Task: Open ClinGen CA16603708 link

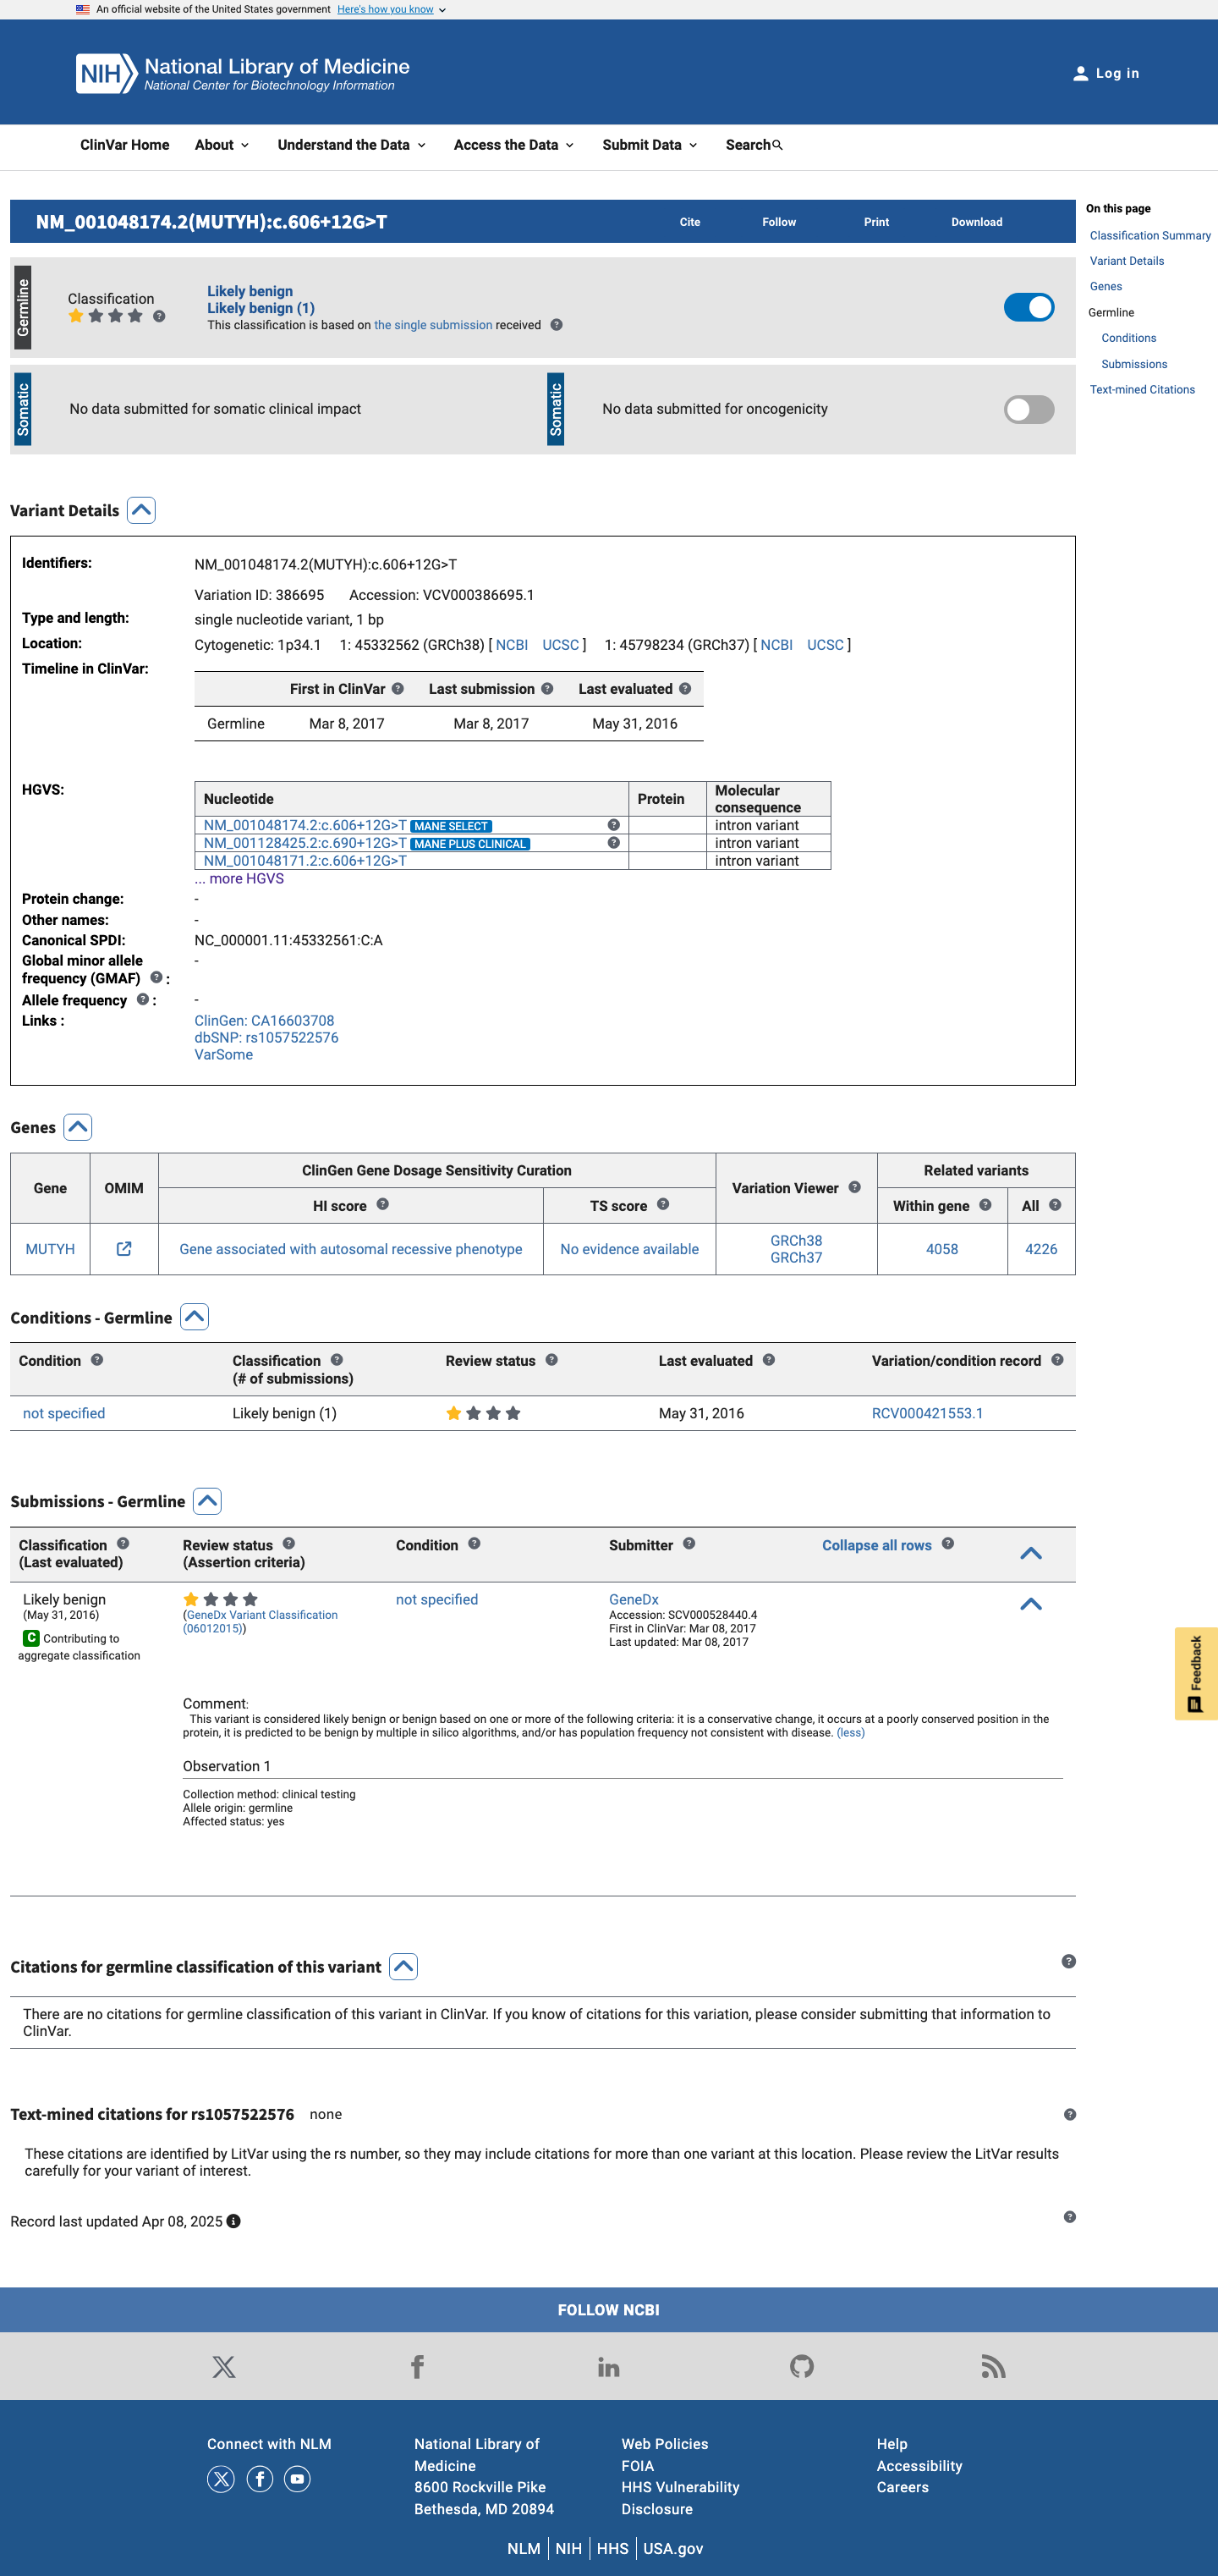Action: (x=264, y=1021)
